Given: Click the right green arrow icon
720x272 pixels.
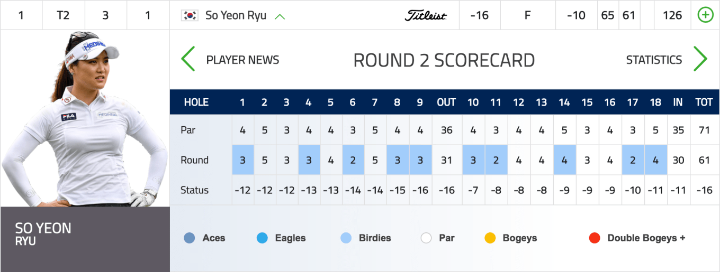Looking at the screenshot, I should 700,59.
